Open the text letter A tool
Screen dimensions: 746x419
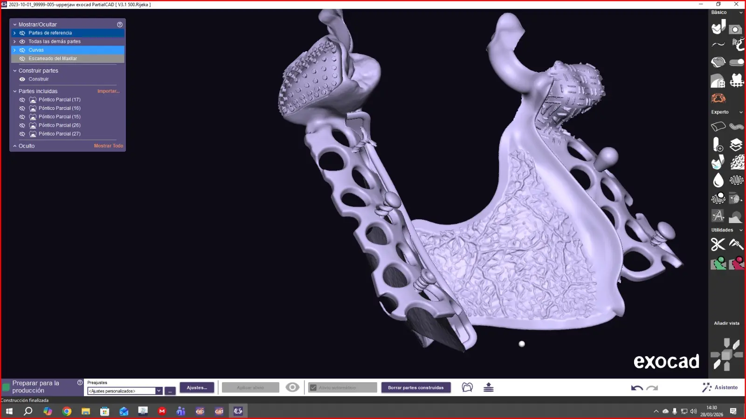pyautogui.click(x=718, y=216)
